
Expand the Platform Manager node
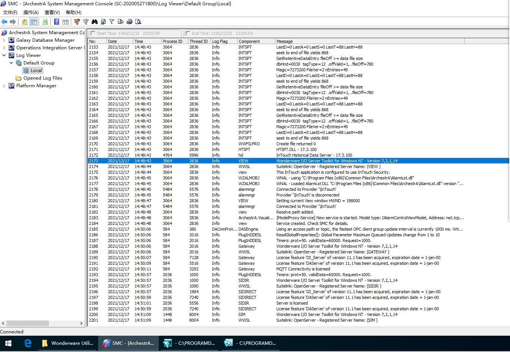coord(4,86)
